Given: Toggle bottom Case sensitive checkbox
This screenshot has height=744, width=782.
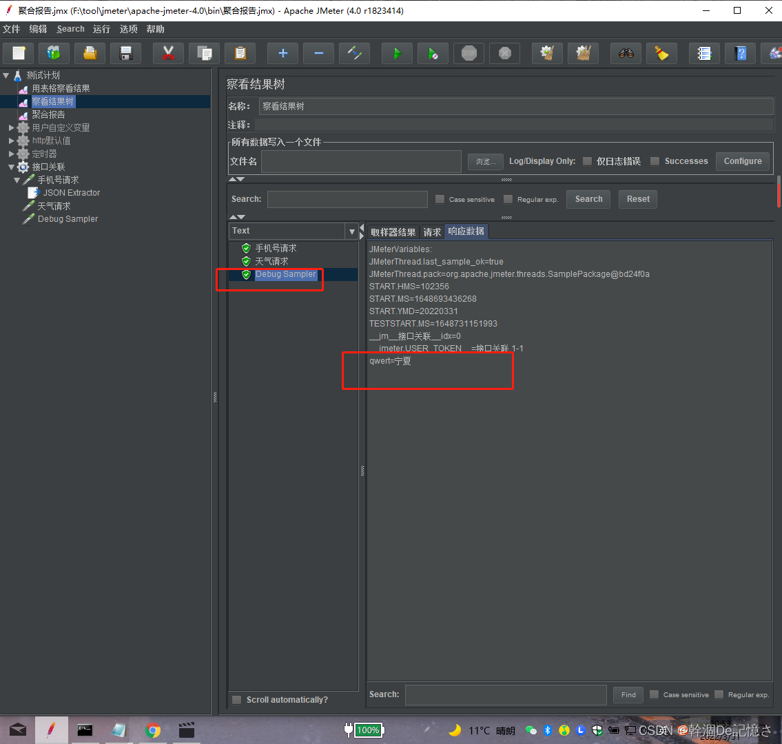Looking at the screenshot, I should tap(654, 694).
